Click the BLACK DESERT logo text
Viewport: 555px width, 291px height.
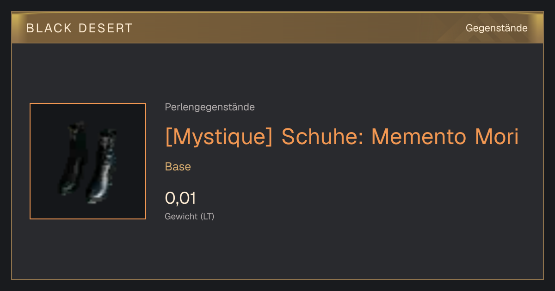point(80,28)
